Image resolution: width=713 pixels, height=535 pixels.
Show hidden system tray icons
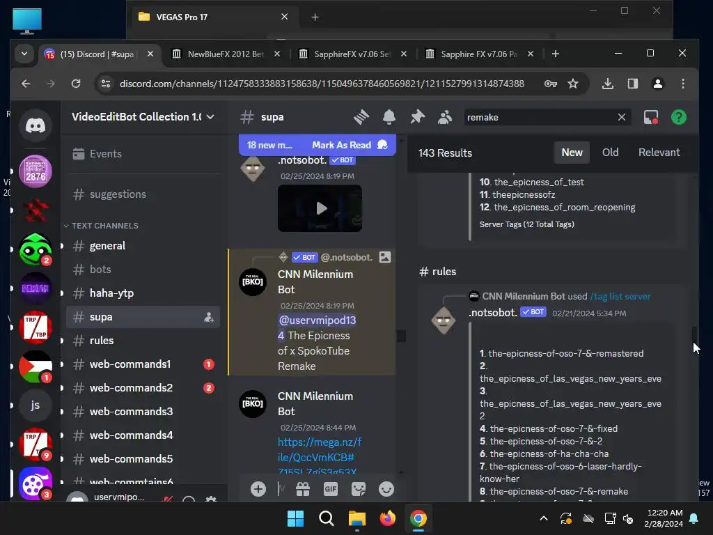544,518
